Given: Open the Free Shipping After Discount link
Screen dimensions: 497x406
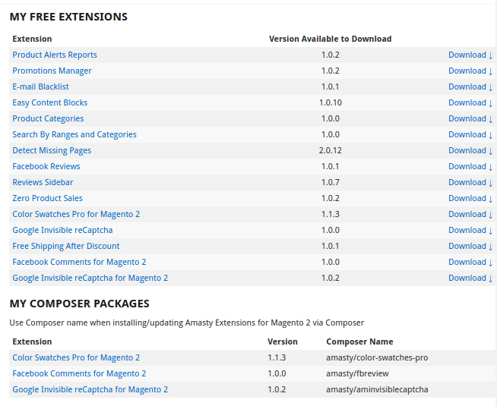Looking at the screenshot, I should tap(66, 246).
